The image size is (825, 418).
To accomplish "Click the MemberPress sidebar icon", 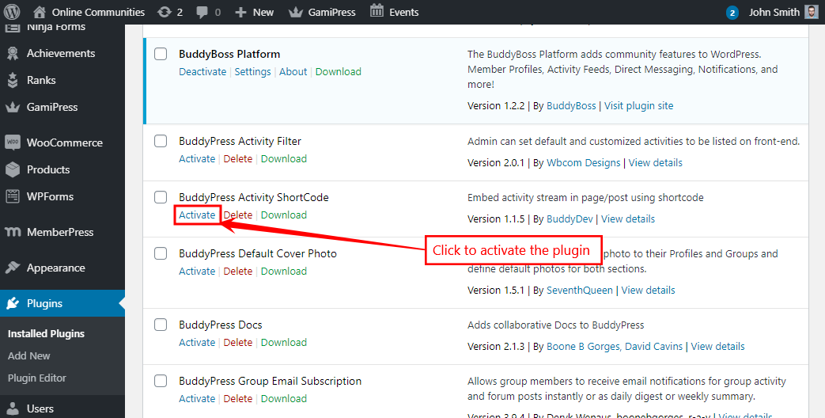I will click(13, 232).
